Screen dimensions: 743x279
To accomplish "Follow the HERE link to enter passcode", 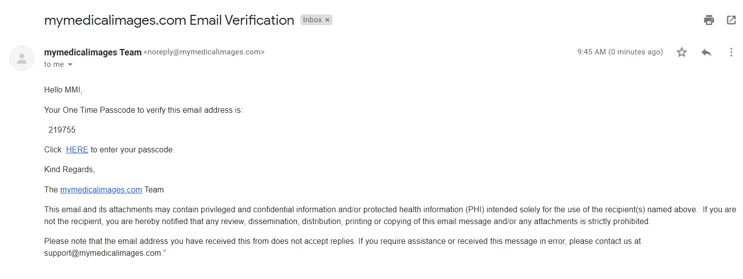I will pos(77,149).
